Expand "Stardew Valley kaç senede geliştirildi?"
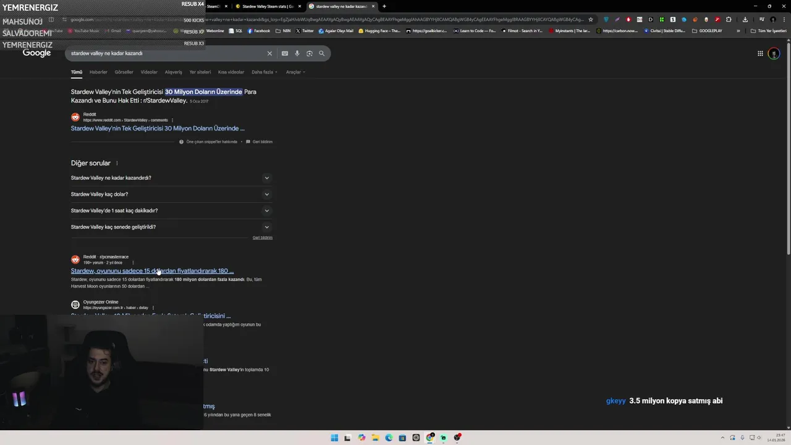This screenshot has height=445, width=791. (171, 227)
